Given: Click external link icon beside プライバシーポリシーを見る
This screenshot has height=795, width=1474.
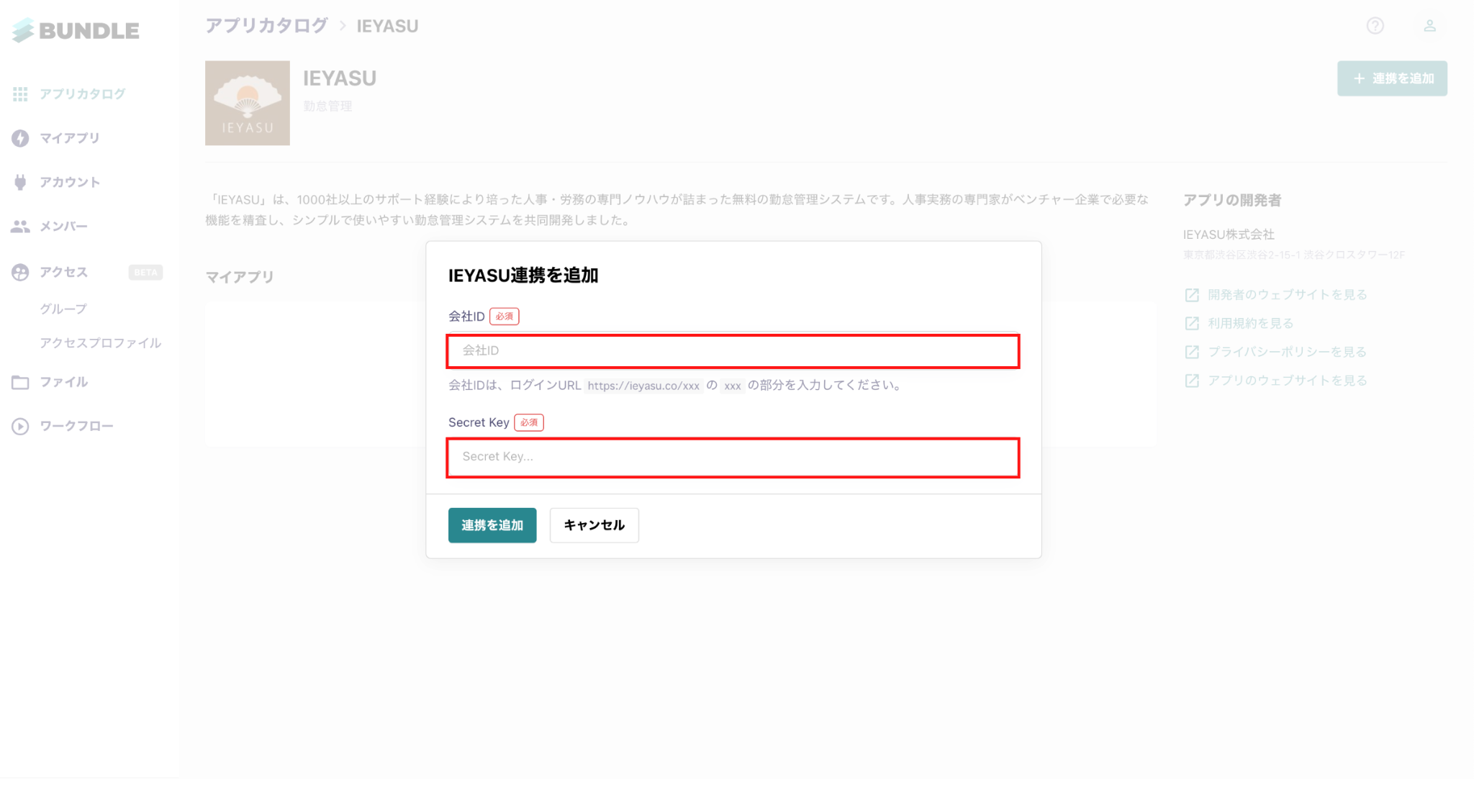Looking at the screenshot, I should (x=1192, y=352).
